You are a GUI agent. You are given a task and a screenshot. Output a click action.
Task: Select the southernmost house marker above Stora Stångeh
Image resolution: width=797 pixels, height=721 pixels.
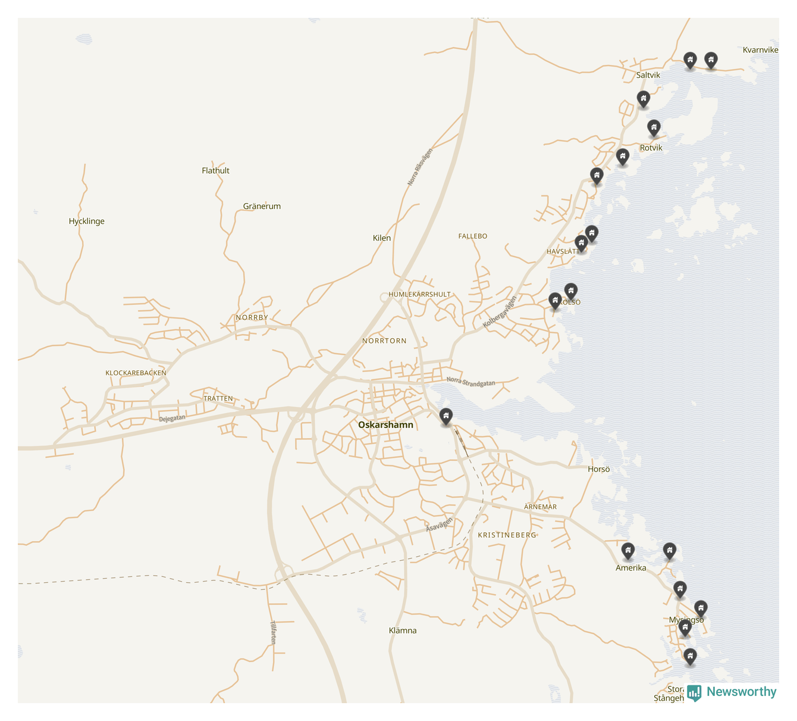click(690, 656)
